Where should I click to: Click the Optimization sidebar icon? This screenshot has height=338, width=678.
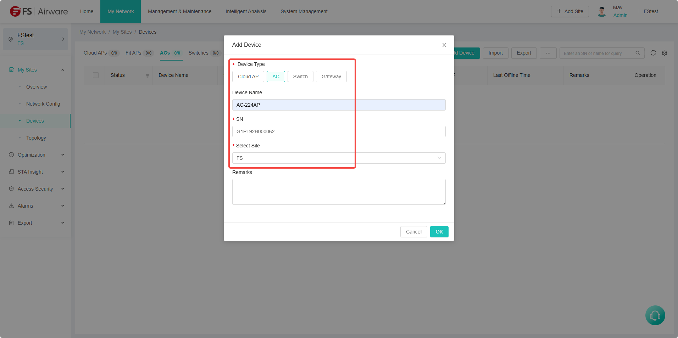[x=11, y=155]
